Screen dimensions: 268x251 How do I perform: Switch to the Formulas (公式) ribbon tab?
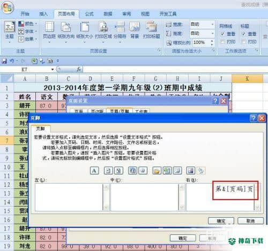(x=89, y=14)
